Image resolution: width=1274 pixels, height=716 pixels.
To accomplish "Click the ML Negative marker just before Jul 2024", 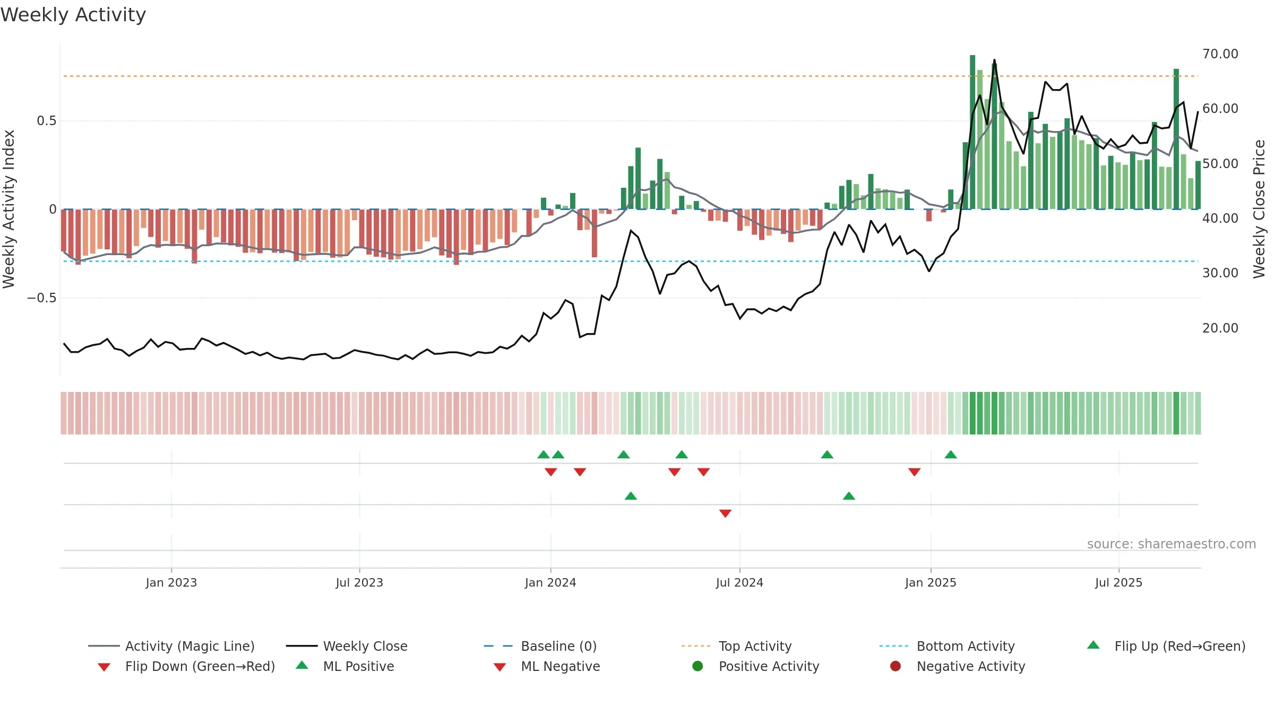I will 725,513.
